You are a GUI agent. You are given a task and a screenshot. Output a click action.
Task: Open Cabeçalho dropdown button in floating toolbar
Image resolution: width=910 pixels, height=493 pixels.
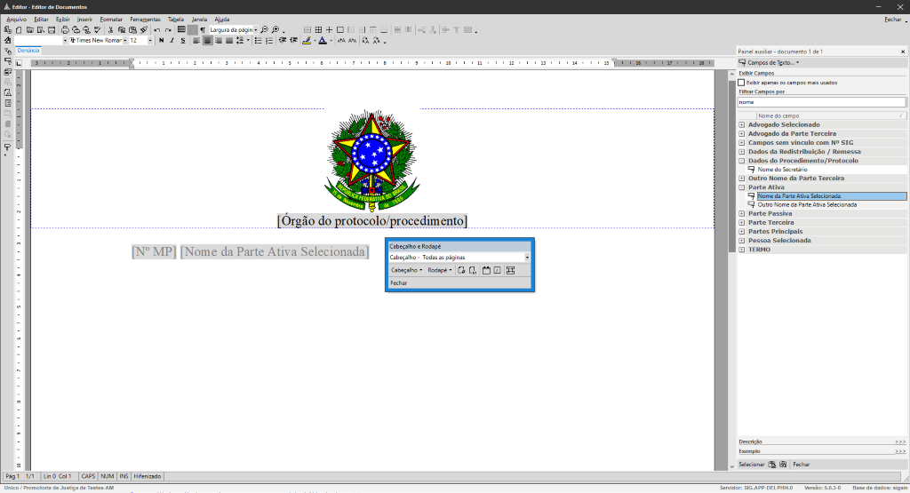click(x=406, y=270)
